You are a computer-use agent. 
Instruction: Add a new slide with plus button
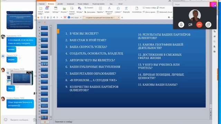pyautogui.click(x=45, y=122)
